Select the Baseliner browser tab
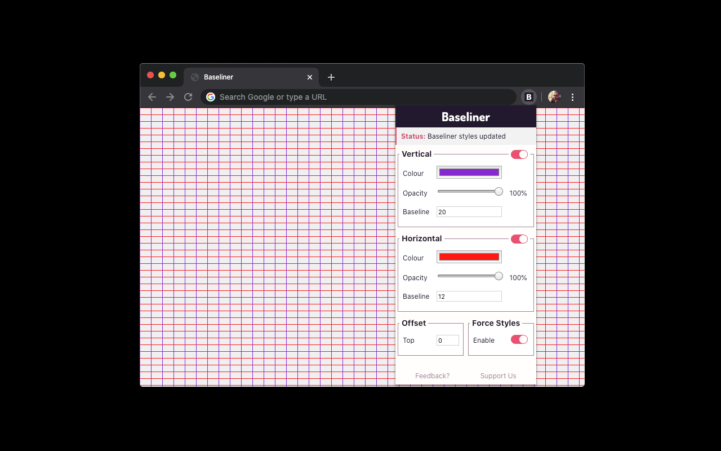 251,77
